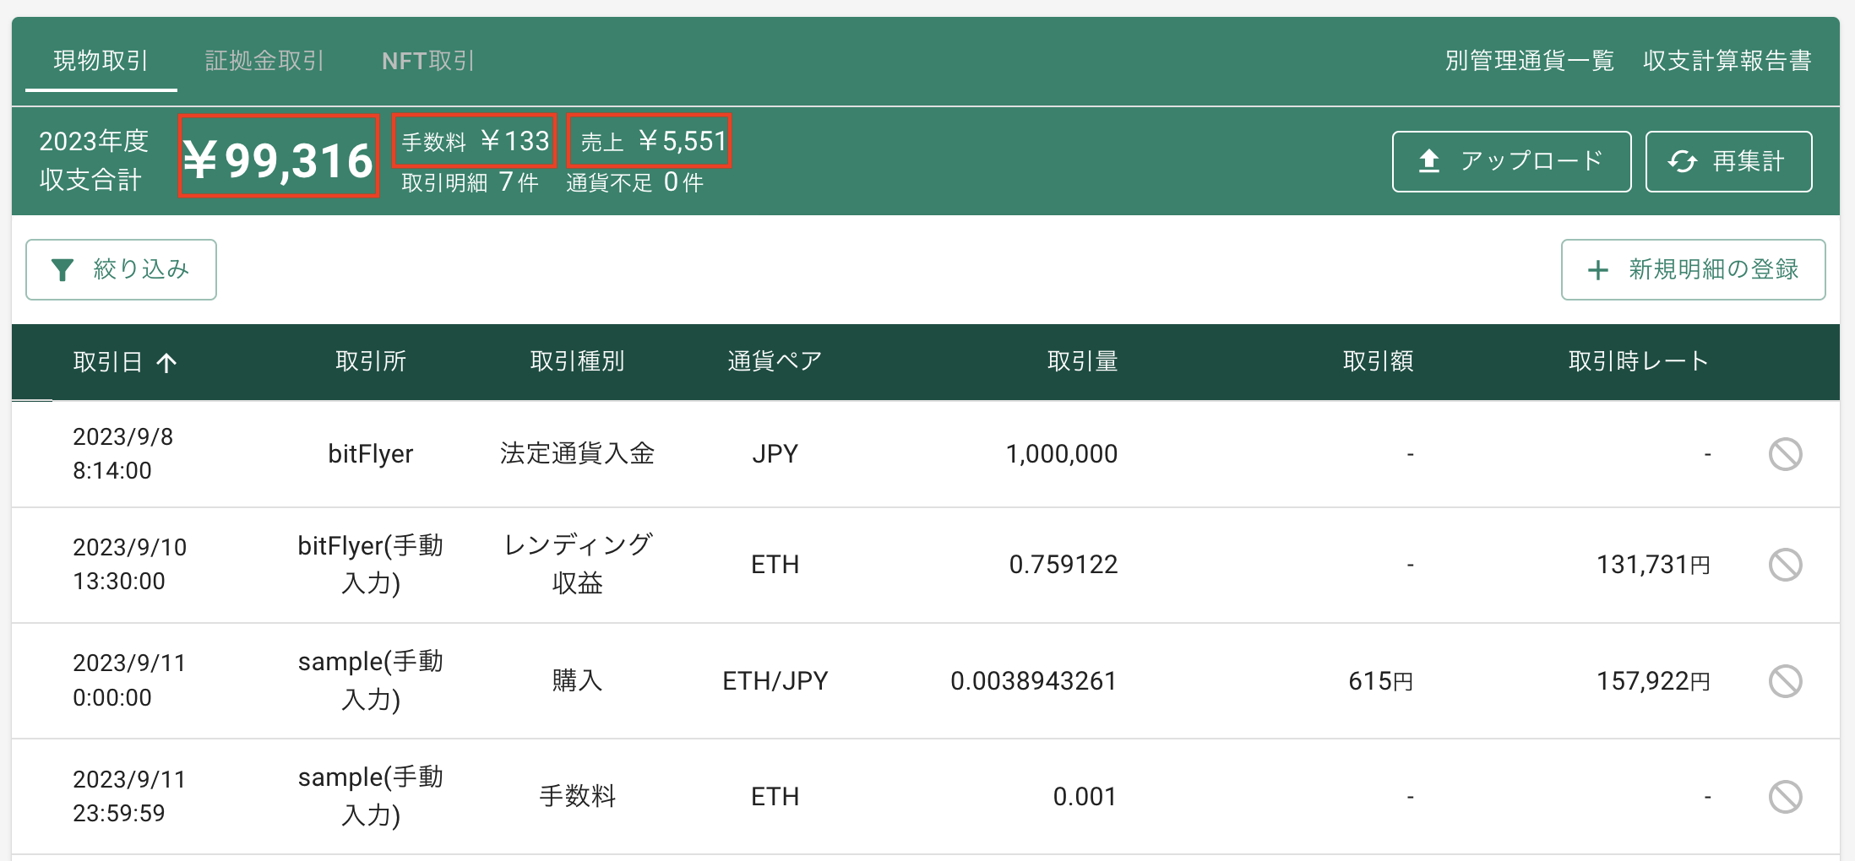Image resolution: width=1855 pixels, height=861 pixels.
Task: Click the 取引量 column header
Action: [1082, 361]
